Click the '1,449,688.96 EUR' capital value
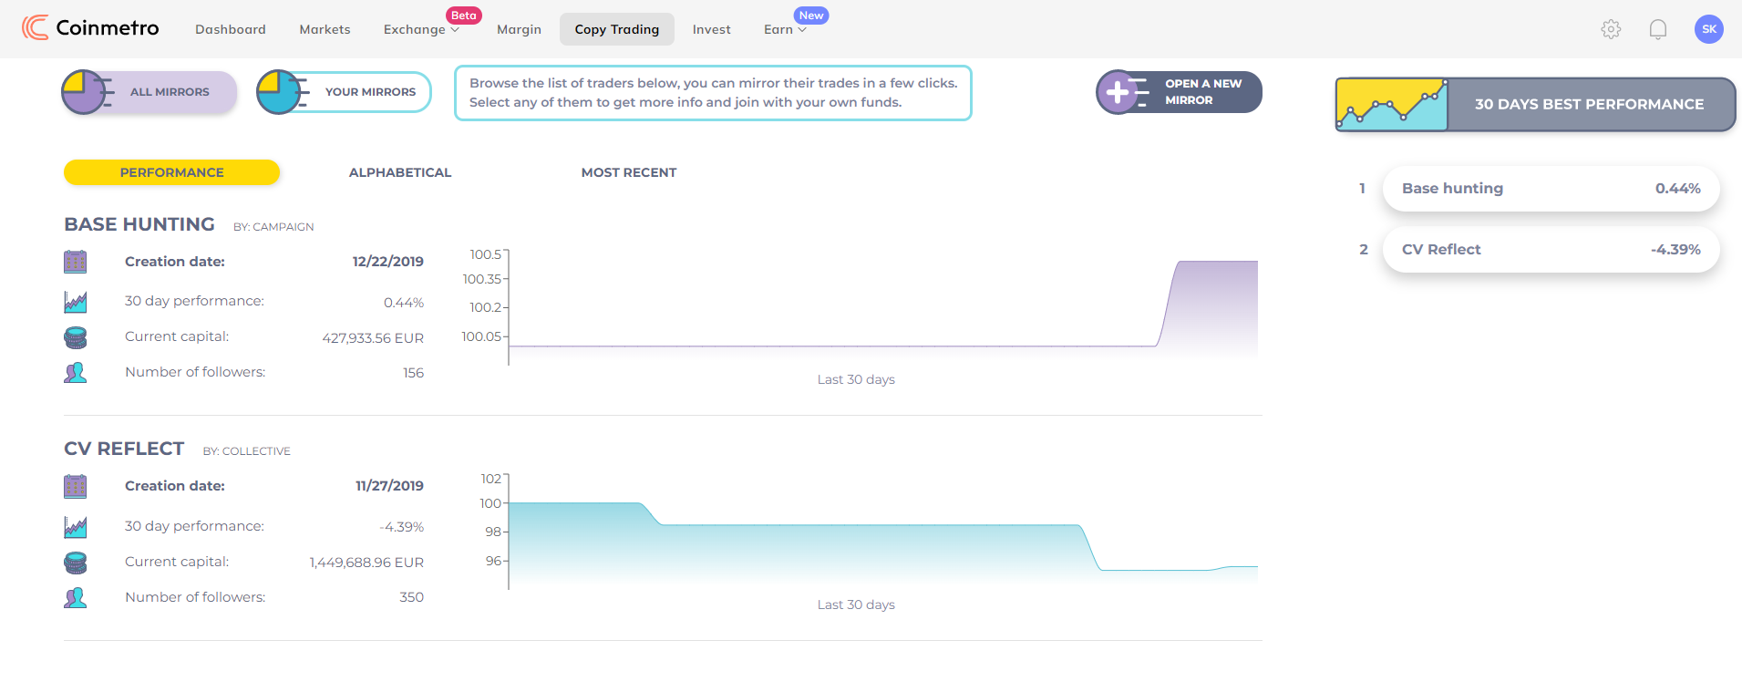 [x=366, y=563]
